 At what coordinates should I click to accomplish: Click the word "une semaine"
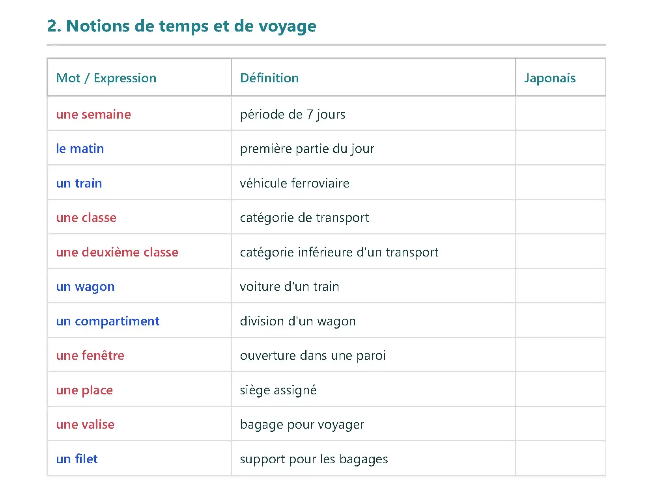[93, 114]
